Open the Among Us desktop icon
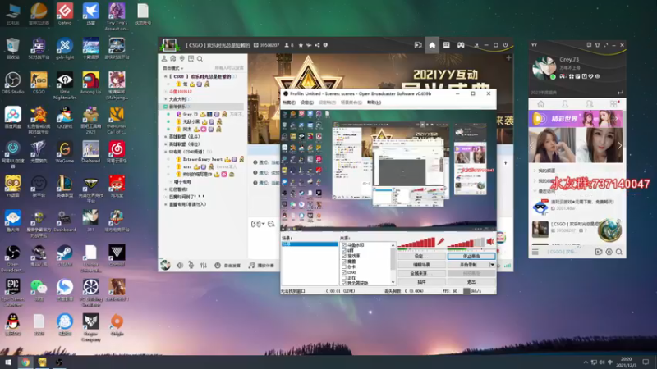Viewport: 657px width, 369px height. tap(90, 83)
